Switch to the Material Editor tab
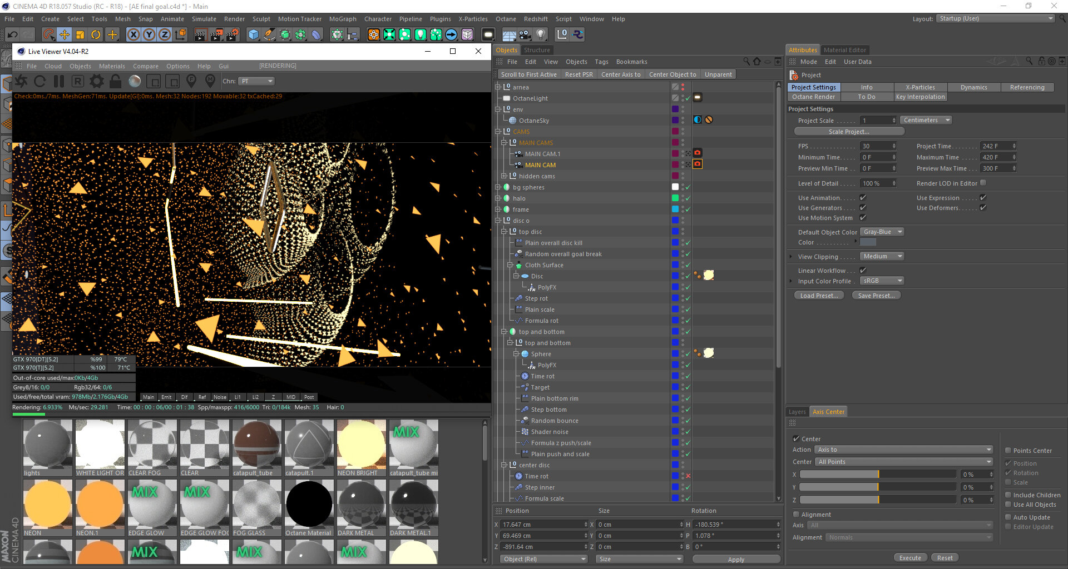The width and height of the screenshot is (1068, 569). point(845,49)
